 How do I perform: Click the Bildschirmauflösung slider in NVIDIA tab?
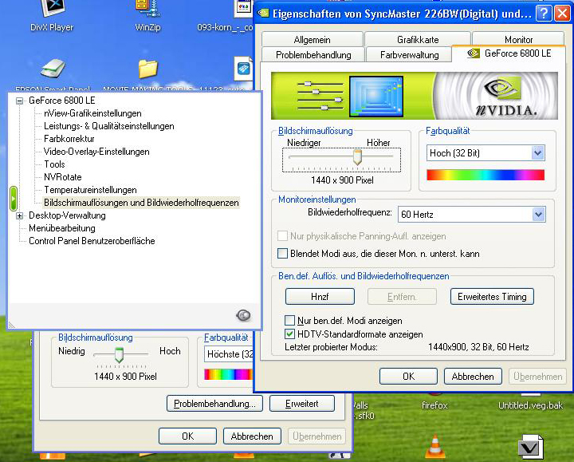click(x=357, y=158)
